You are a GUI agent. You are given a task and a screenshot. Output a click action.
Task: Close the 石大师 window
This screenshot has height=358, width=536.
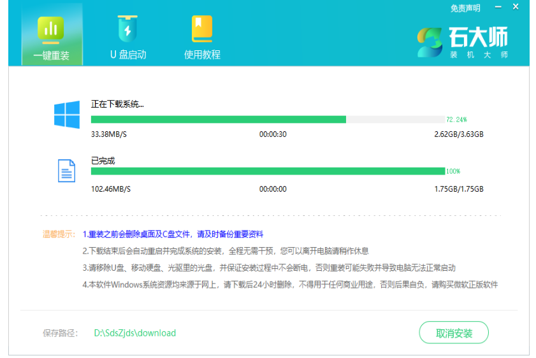pos(516,8)
